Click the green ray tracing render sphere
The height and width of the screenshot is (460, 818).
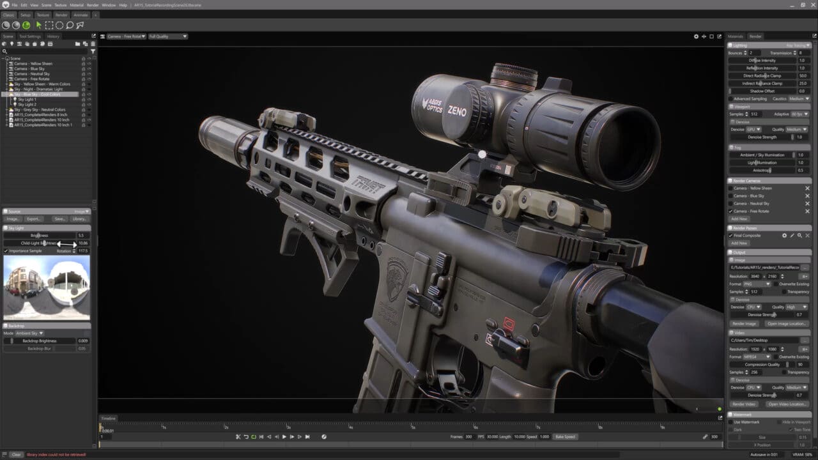(26, 26)
